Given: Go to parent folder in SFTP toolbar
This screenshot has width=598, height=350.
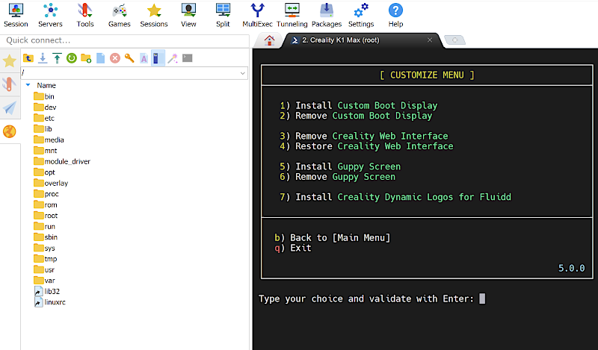Looking at the screenshot, I should [28, 58].
